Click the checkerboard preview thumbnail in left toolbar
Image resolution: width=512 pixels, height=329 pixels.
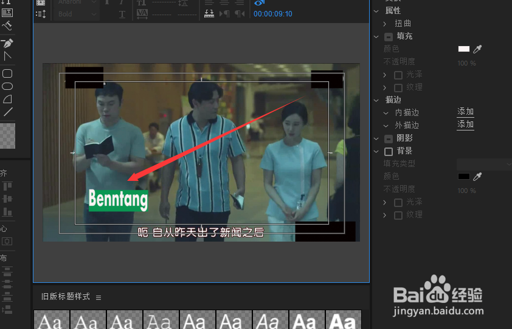(x=7, y=135)
